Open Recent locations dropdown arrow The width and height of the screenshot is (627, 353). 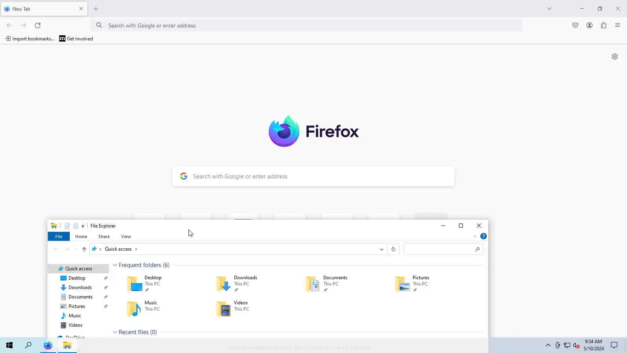click(76, 249)
